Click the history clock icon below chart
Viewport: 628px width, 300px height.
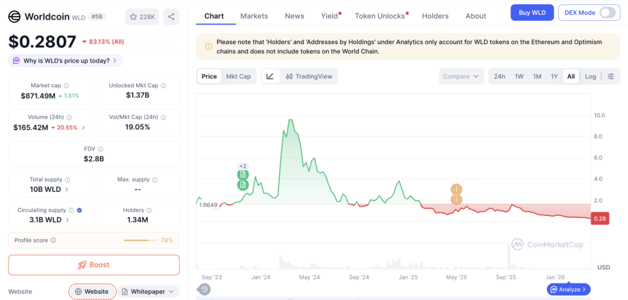tap(204, 289)
